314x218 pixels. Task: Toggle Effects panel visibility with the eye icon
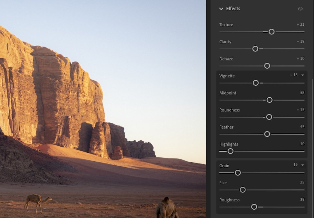[300, 9]
